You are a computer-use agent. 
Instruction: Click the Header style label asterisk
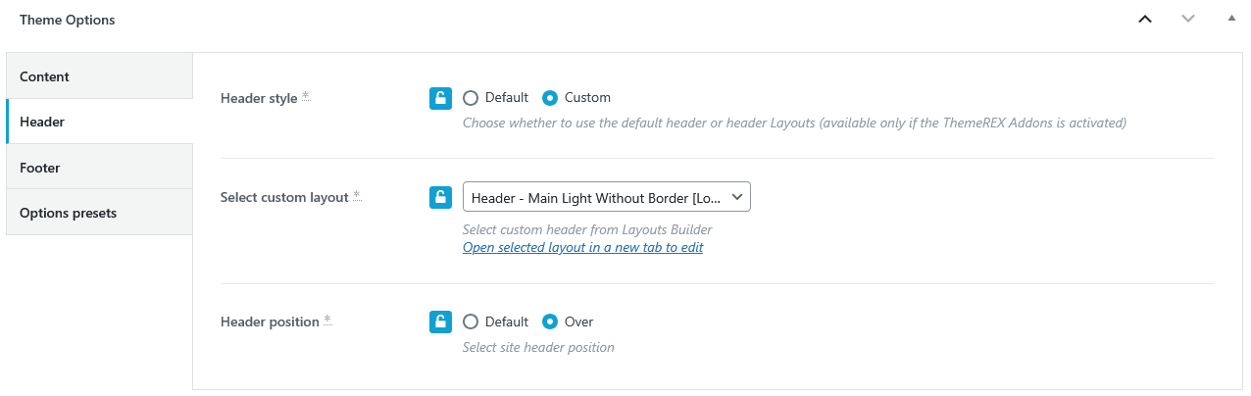pyautogui.click(x=306, y=96)
